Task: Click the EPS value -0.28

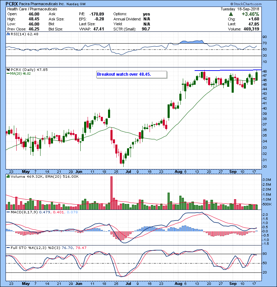Action: click(99, 19)
